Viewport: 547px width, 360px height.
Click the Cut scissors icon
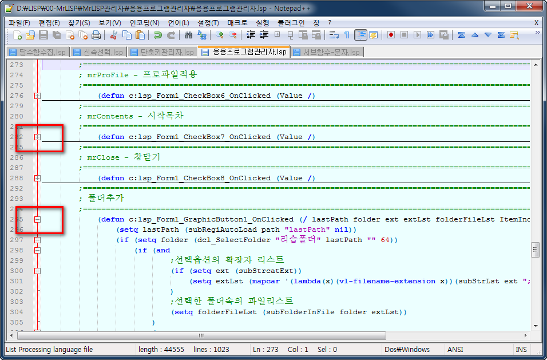[113, 35]
